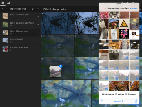Viewport: 142px width, 107px height.
Task: Select the red circled object photo
Action: pos(114,24)
